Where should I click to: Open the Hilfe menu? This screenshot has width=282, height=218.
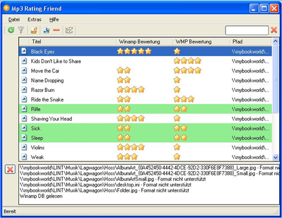click(x=54, y=19)
